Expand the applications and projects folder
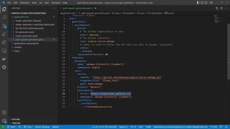Screen dimensions: 230x129 click(26, 43)
